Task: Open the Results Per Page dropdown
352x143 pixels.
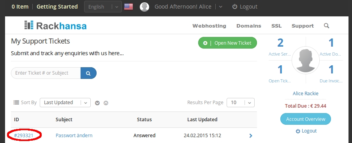Action: tap(240, 103)
